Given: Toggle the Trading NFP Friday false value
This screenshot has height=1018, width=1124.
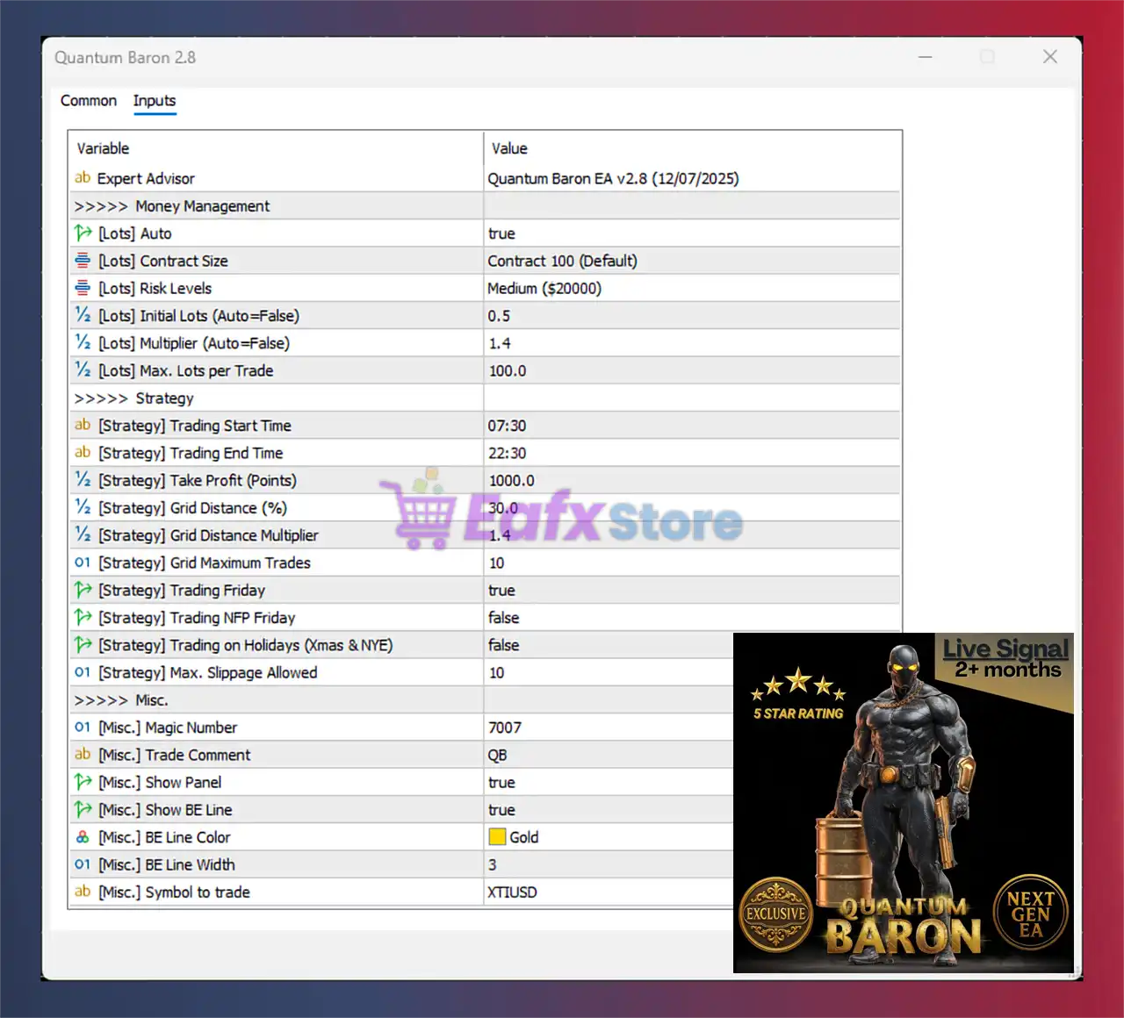Looking at the screenshot, I should tap(504, 618).
